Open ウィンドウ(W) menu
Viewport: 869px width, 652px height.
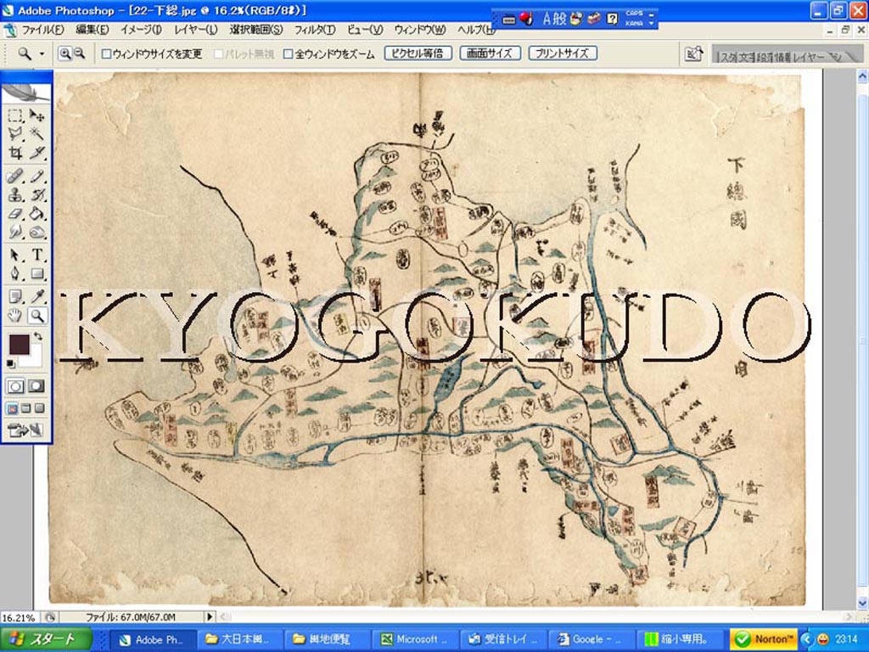click(420, 30)
